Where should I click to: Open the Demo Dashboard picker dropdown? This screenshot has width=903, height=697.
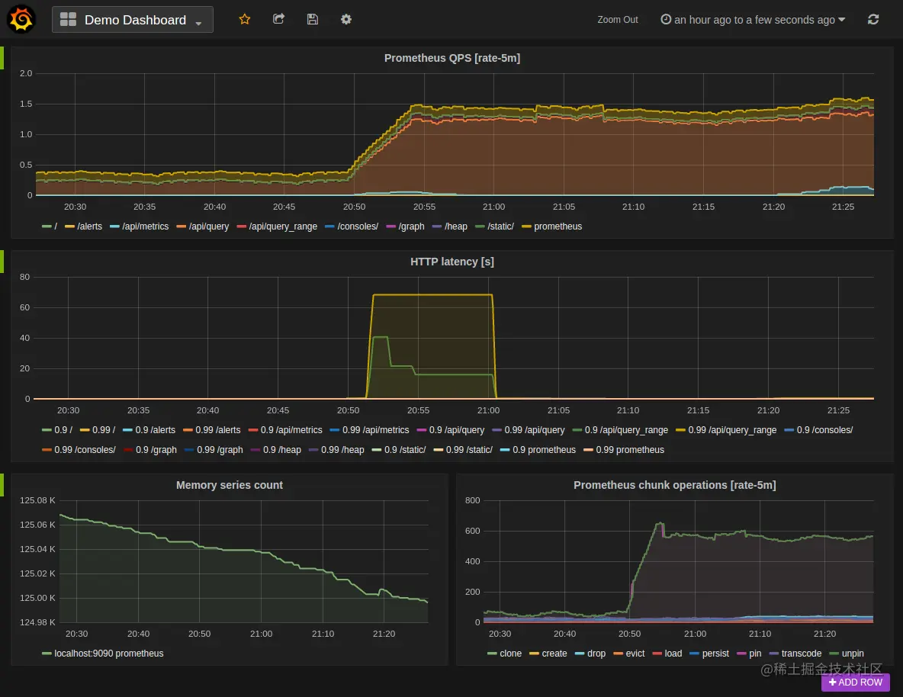[133, 20]
